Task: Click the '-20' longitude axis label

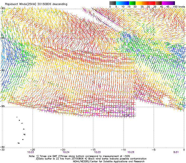Action: (x=63, y=150)
